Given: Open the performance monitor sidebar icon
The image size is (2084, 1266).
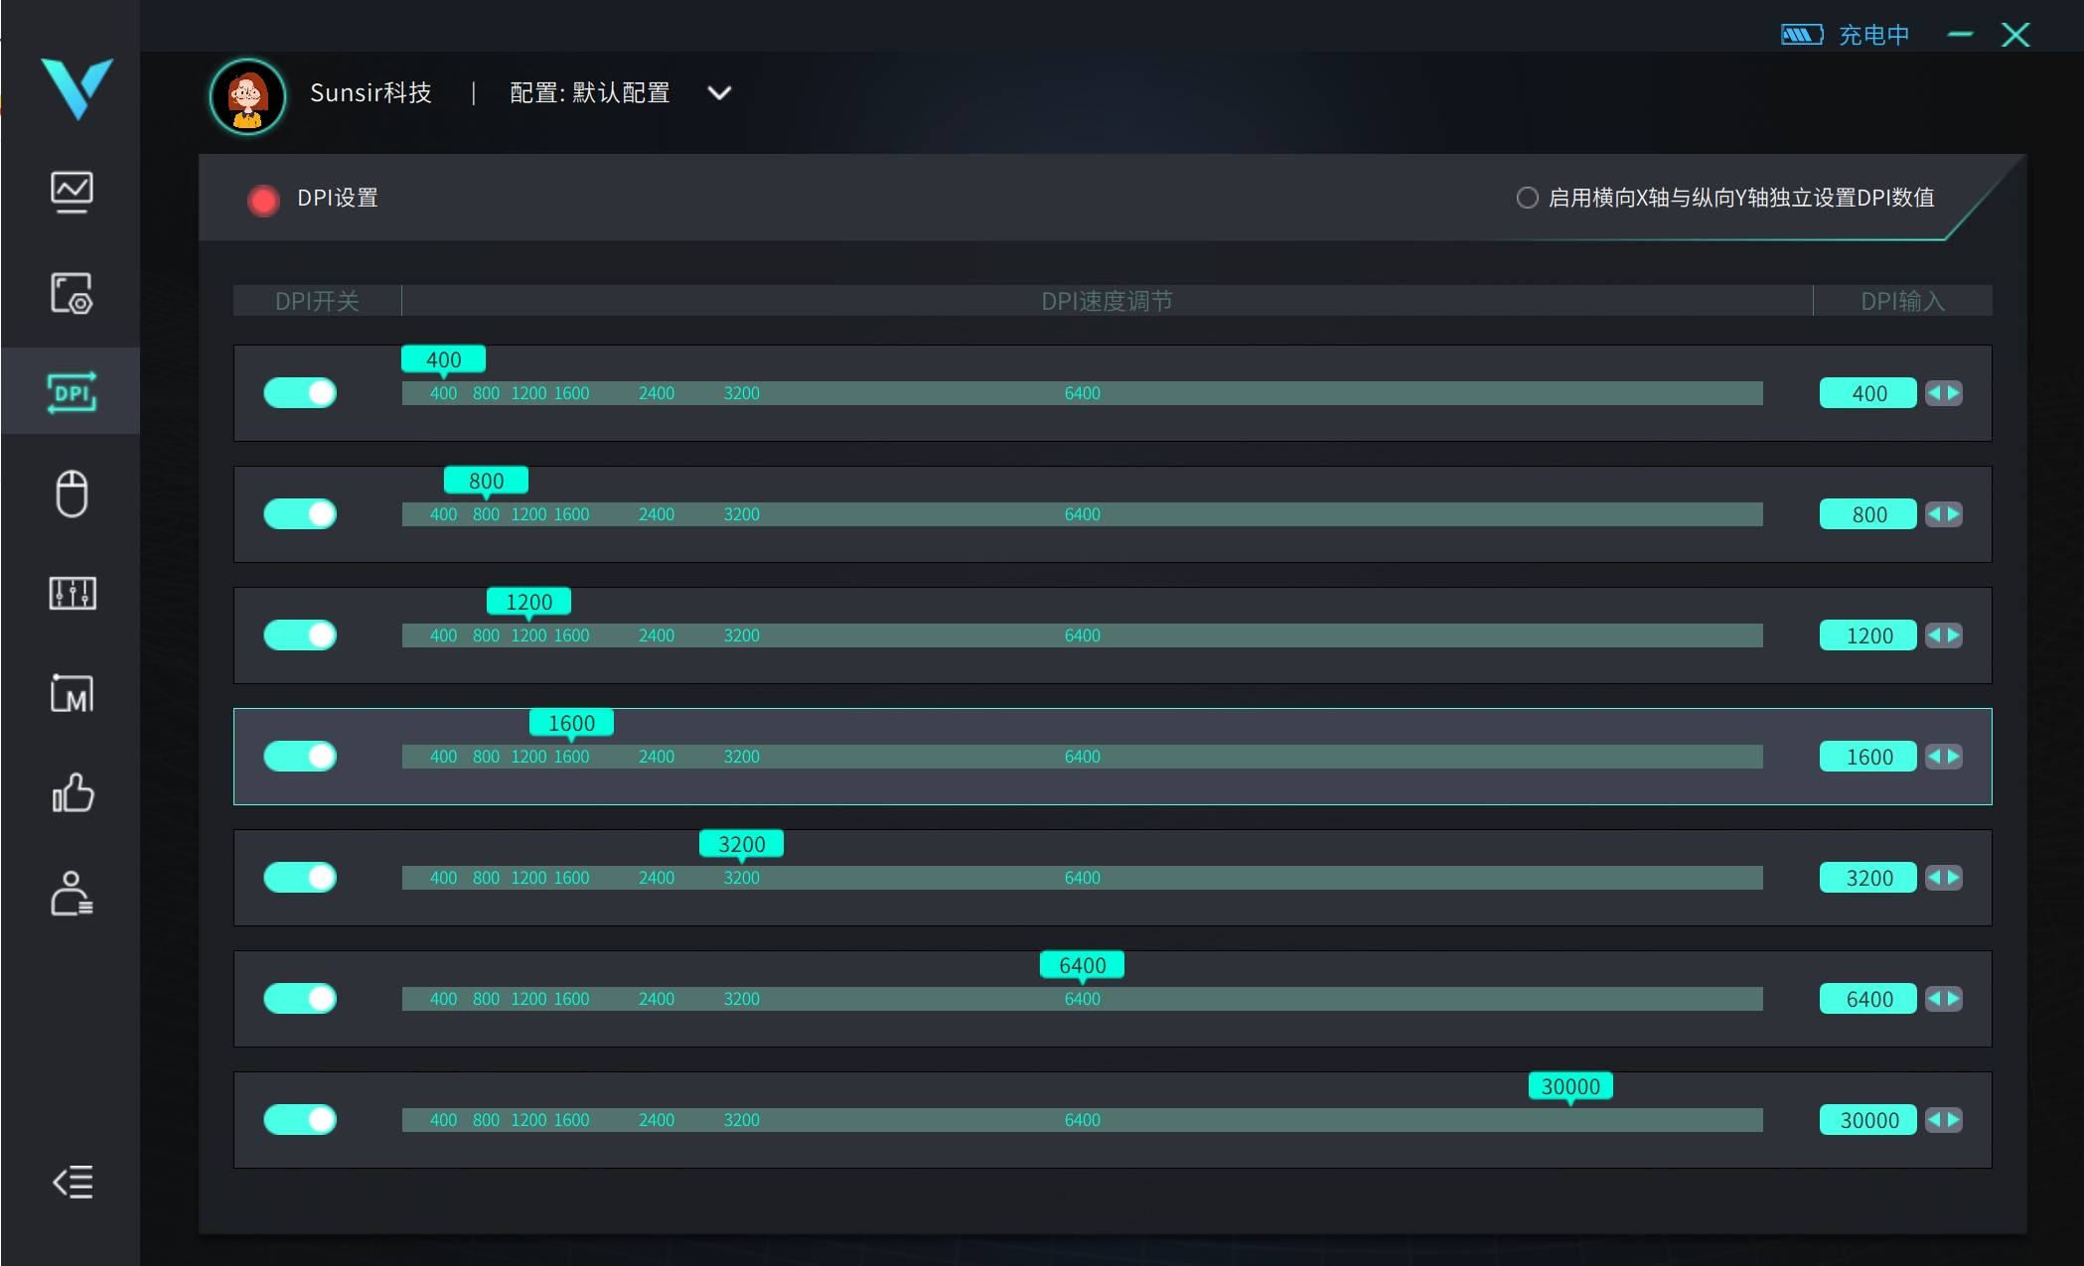Looking at the screenshot, I should point(72,192).
